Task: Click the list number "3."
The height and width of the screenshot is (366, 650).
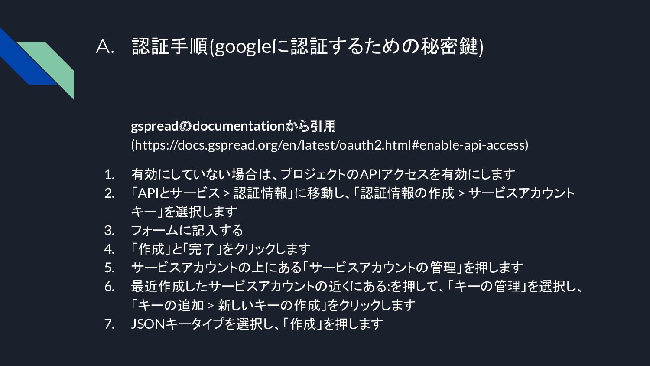Action: pyautogui.click(x=109, y=230)
